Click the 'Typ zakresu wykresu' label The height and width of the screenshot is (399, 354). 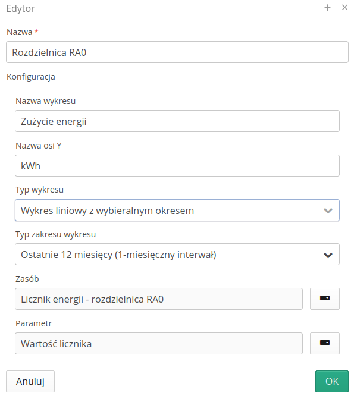55,234
